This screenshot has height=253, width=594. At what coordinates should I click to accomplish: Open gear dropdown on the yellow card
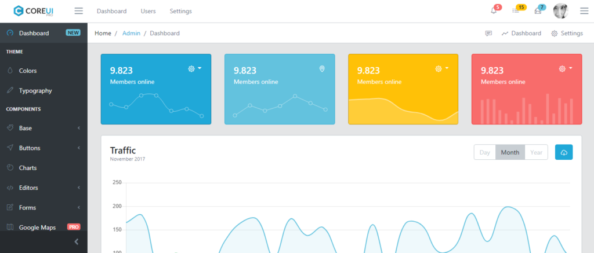441,68
